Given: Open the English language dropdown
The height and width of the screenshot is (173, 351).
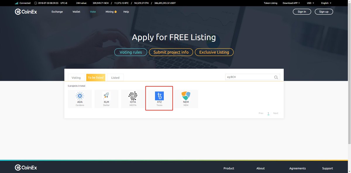Looking at the screenshot, I should [326, 3].
